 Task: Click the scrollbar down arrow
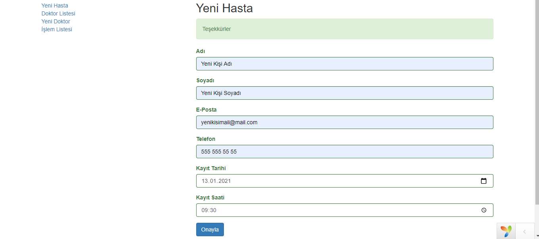536,236
